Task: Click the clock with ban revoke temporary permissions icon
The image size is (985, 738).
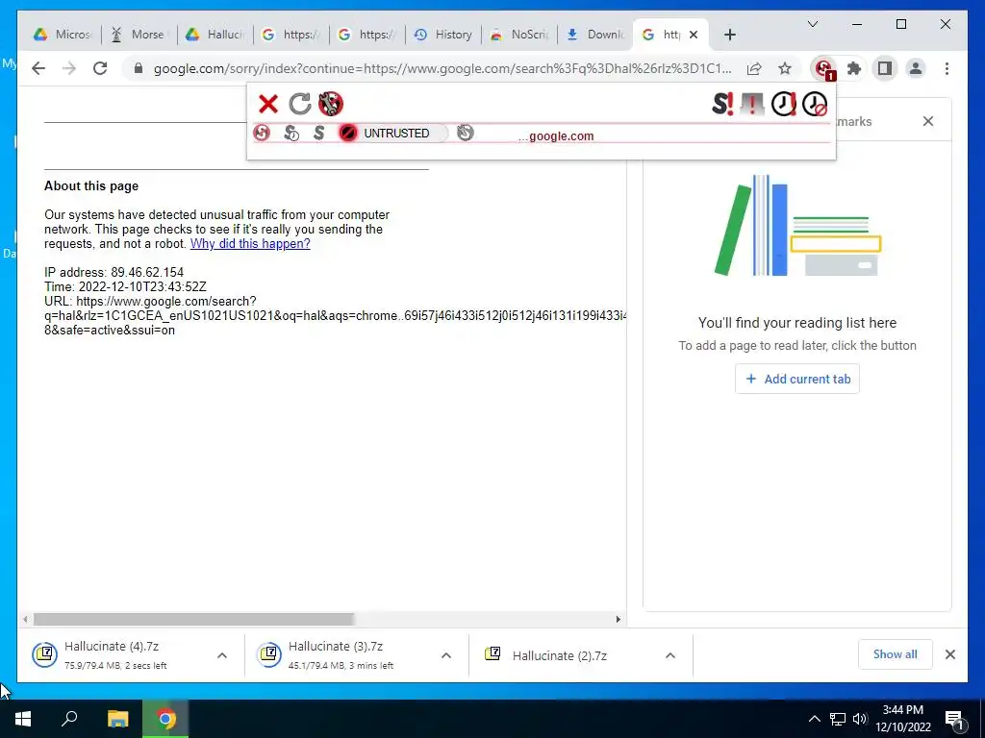Action: pos(815,104)
